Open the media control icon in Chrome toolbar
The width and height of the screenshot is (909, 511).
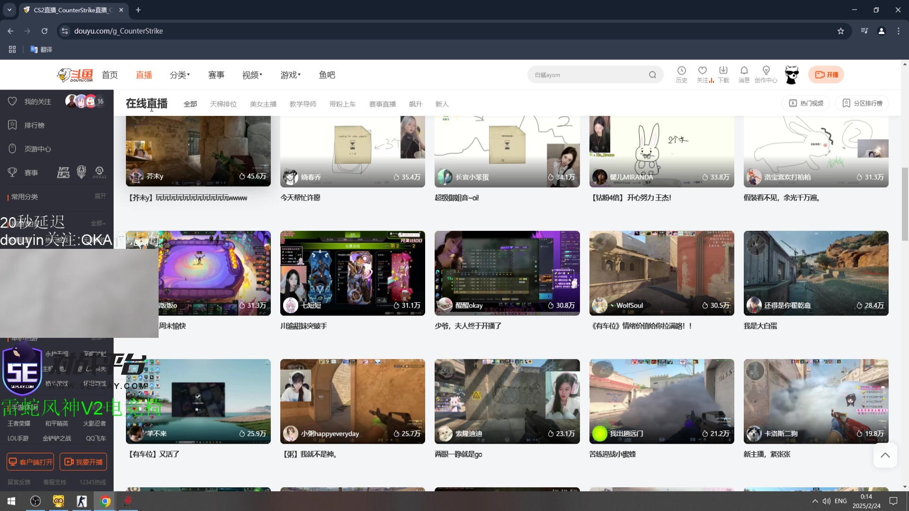[x=864, y=31]
